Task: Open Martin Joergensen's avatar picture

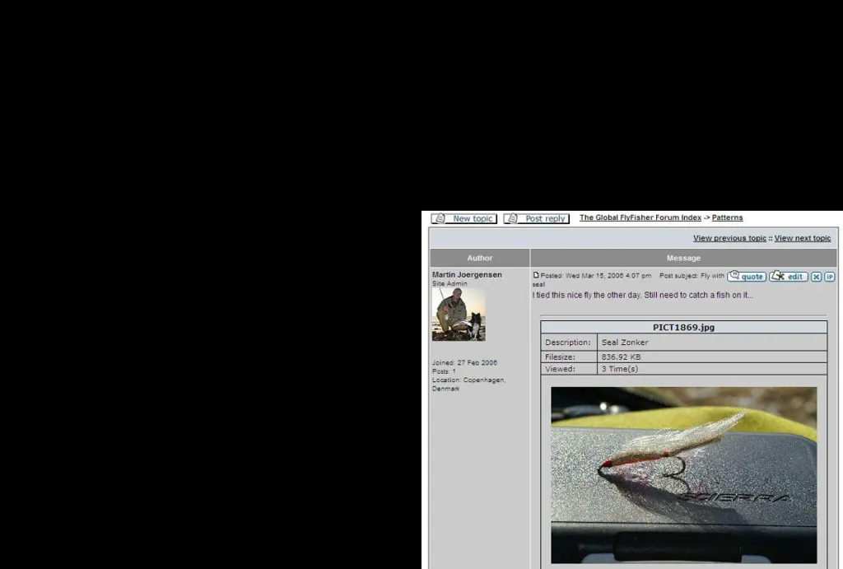Action: 459,314
